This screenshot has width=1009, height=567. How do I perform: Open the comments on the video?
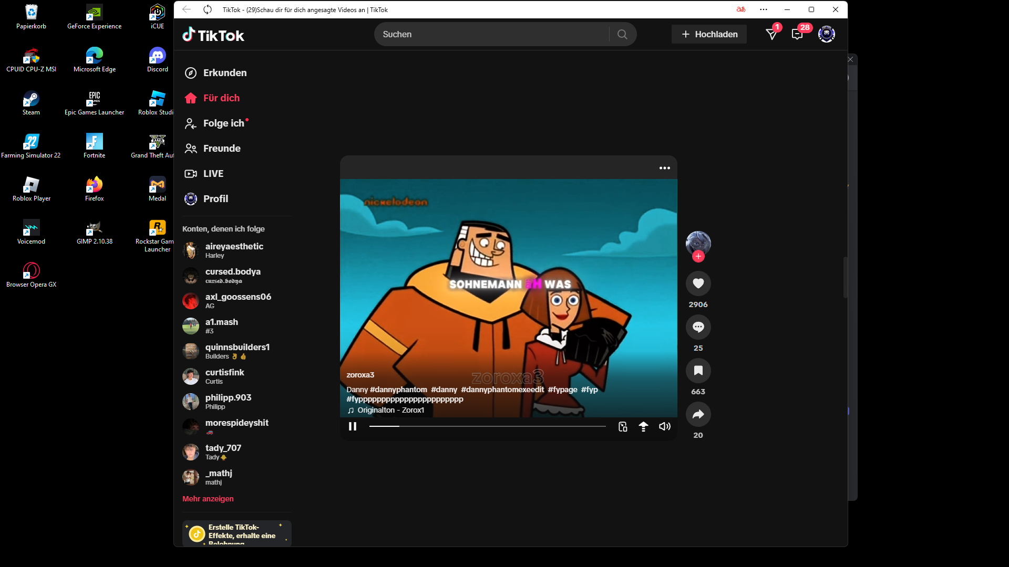click(698, 327)
